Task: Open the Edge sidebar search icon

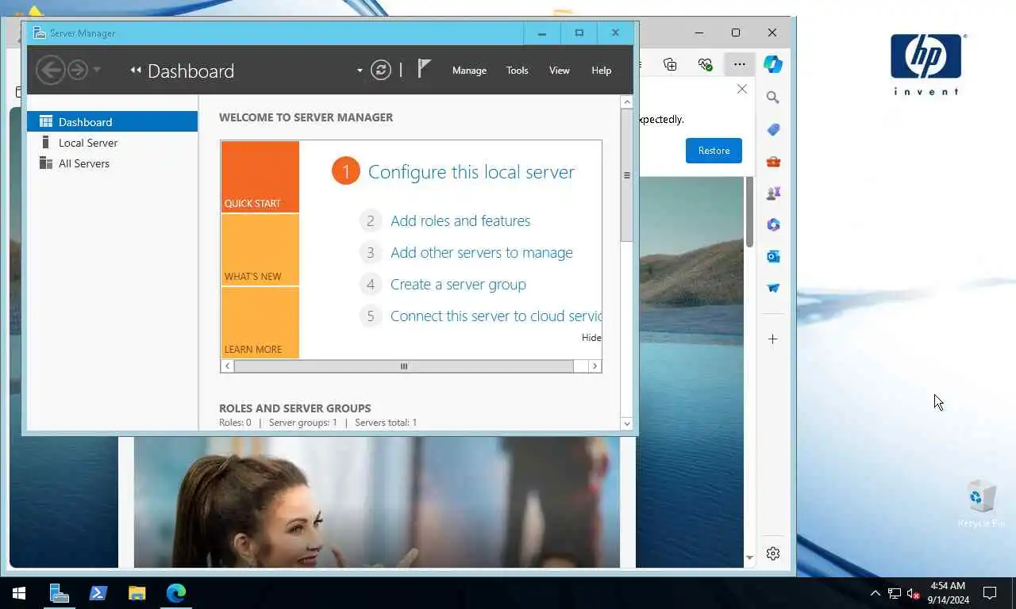Action: pyautogui.click(x=773, y=98)
